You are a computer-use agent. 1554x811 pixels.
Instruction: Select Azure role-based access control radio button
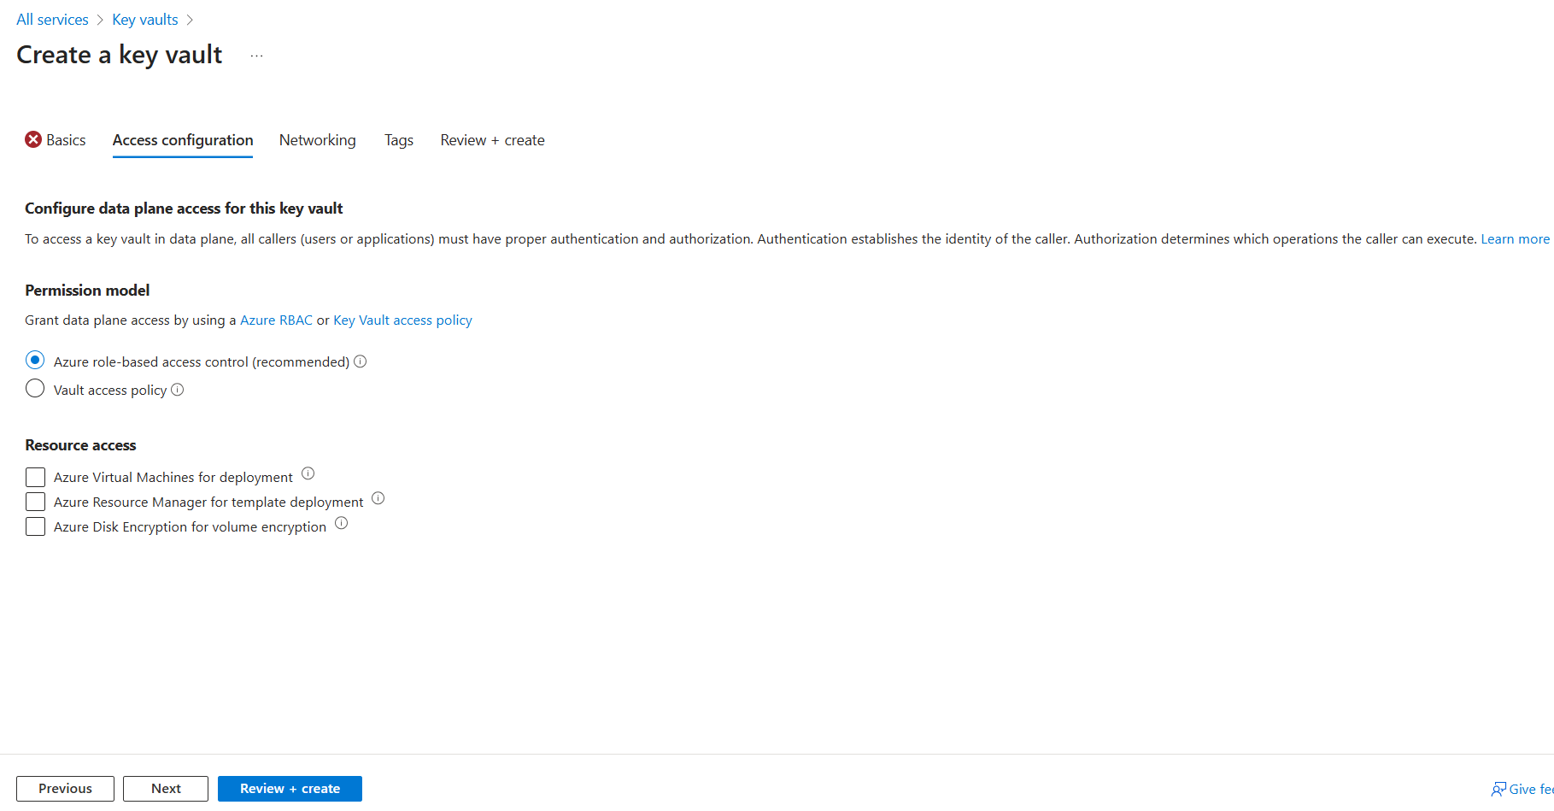(x=35, y=361)
